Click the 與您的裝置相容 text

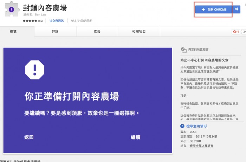point(198,50)
